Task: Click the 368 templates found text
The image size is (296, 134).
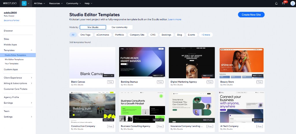Action: click(x=80, y=42)
